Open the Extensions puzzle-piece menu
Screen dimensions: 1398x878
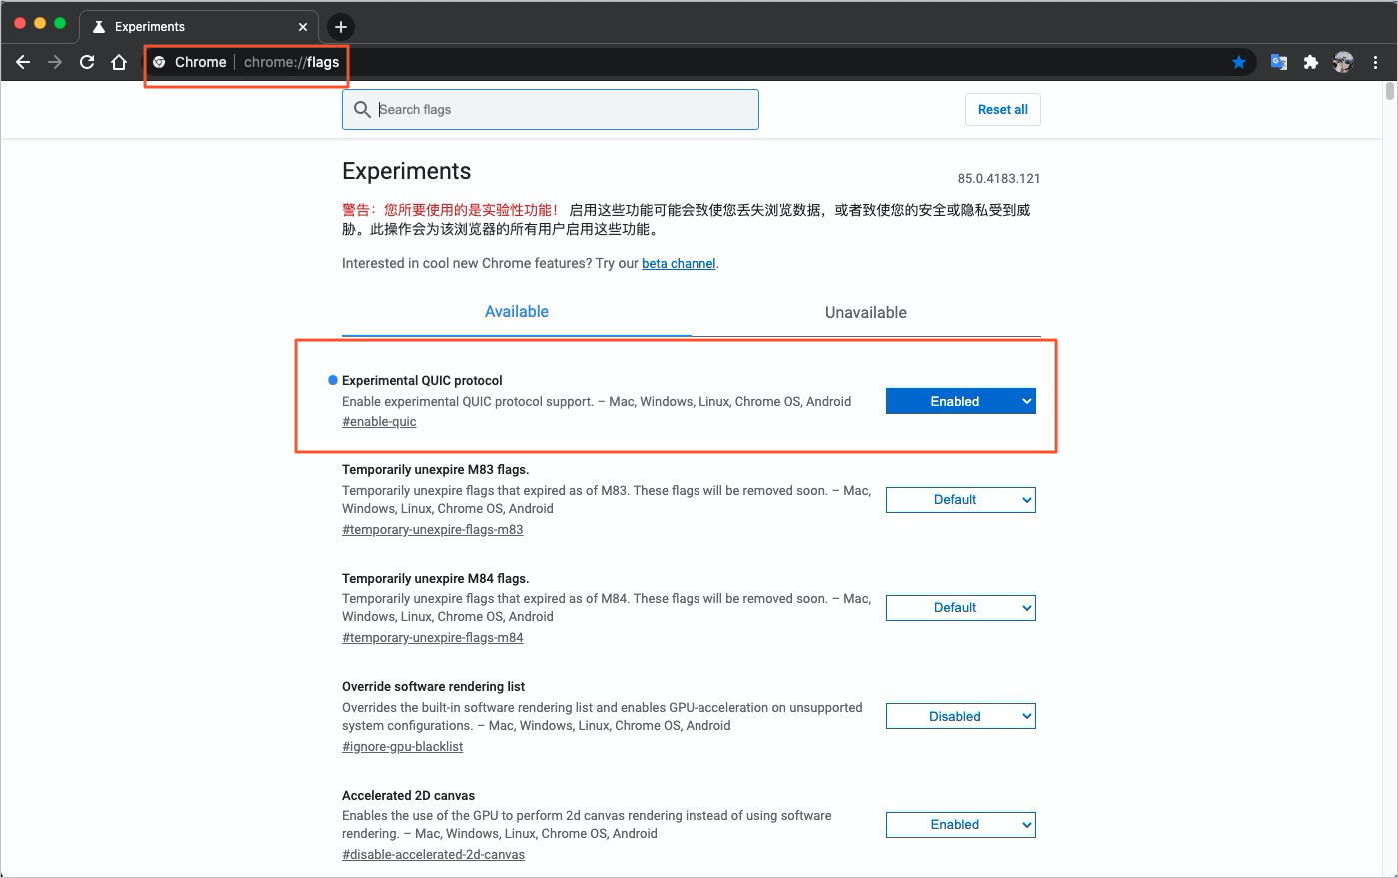click(1311, 62)
